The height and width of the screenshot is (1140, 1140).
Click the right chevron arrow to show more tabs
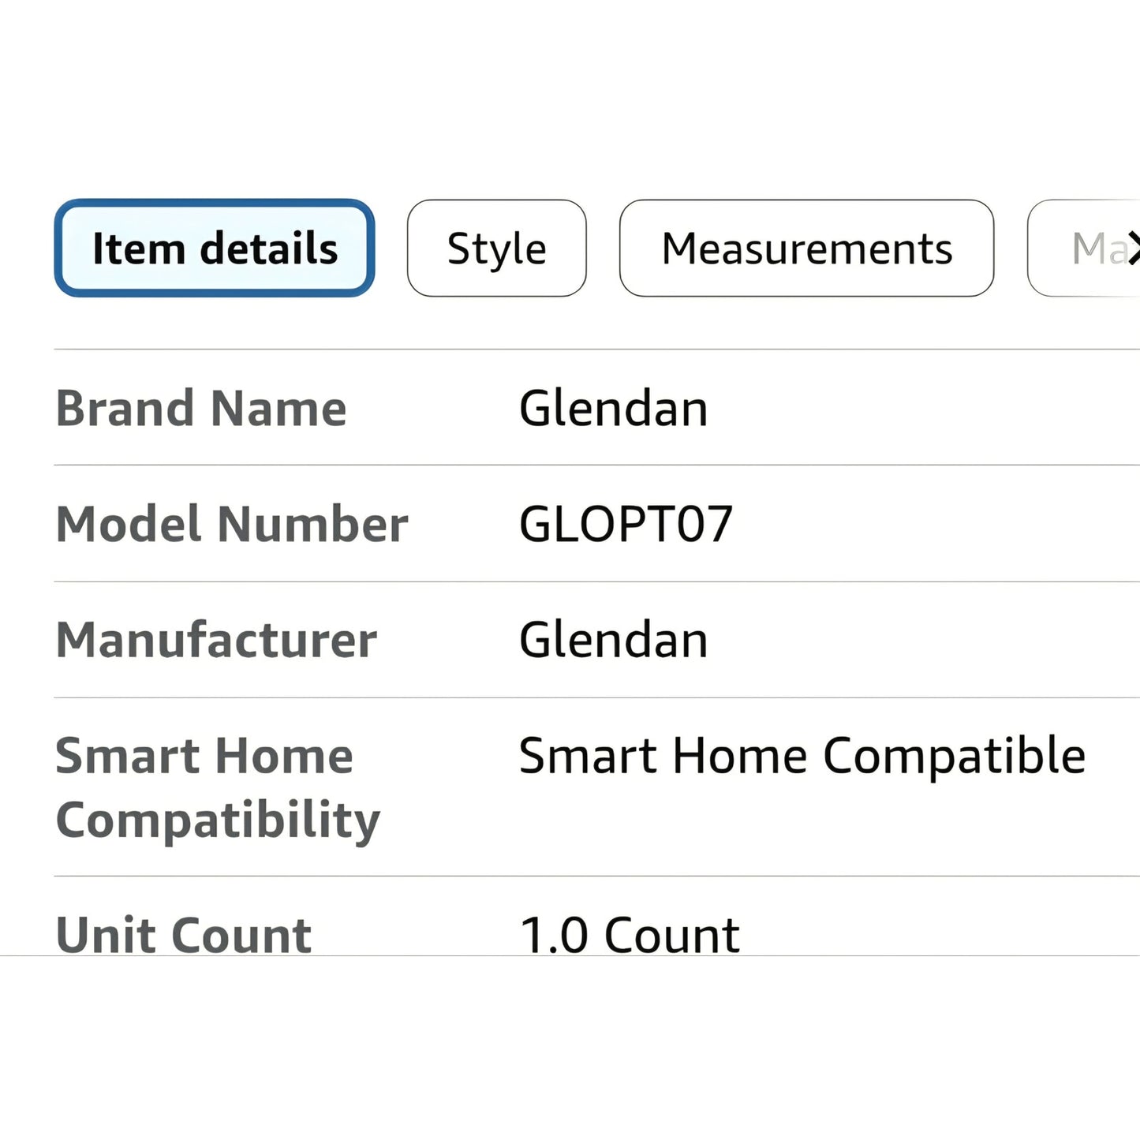pos(1134,249)
